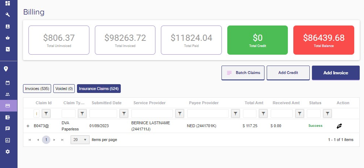This screenshot has width=364, height=168.
Task: Switch to the Invoices (535) tab
Action: (x=37, y=89)
